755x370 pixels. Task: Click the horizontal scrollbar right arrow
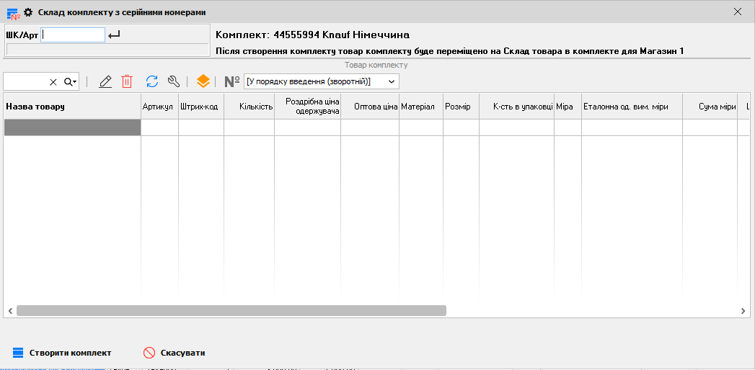(x=743, y=311)
